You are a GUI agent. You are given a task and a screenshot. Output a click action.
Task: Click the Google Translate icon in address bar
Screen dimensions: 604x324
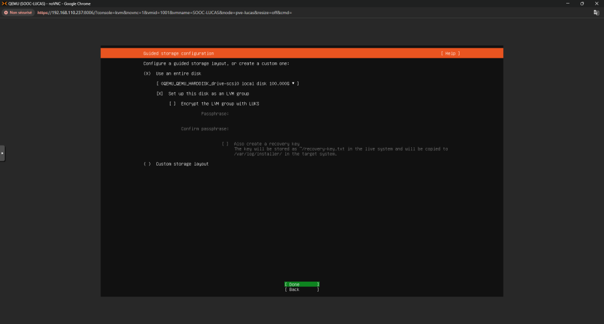point(596,12)
